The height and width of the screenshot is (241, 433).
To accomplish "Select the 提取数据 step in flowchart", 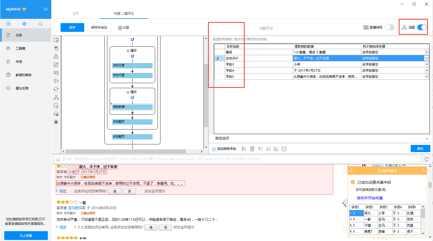I will (132, 107).
